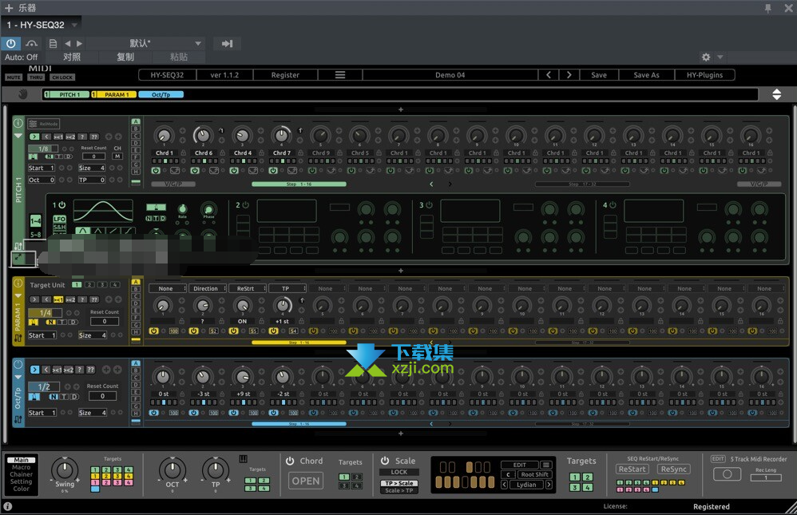
Task: Adjust the +9 st step knob in Oct/Tp
Action: pos(243,377)
